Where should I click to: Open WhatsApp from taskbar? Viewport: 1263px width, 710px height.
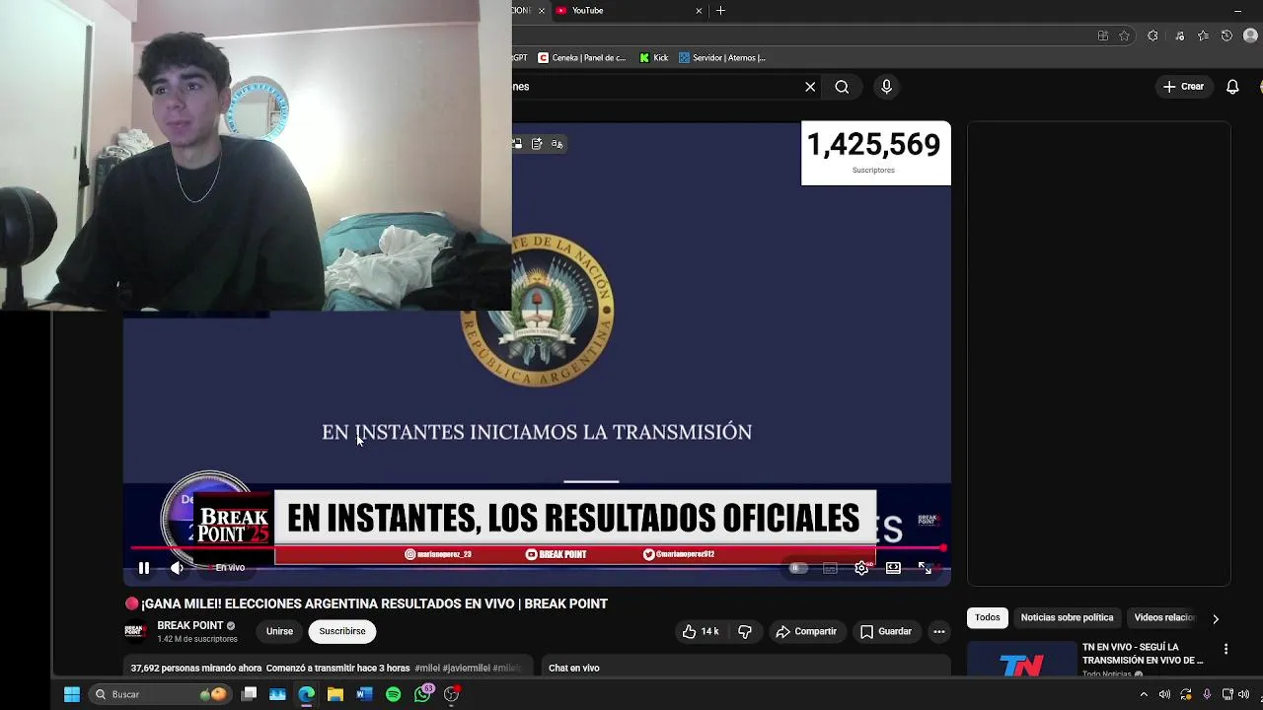click(423, 694)
